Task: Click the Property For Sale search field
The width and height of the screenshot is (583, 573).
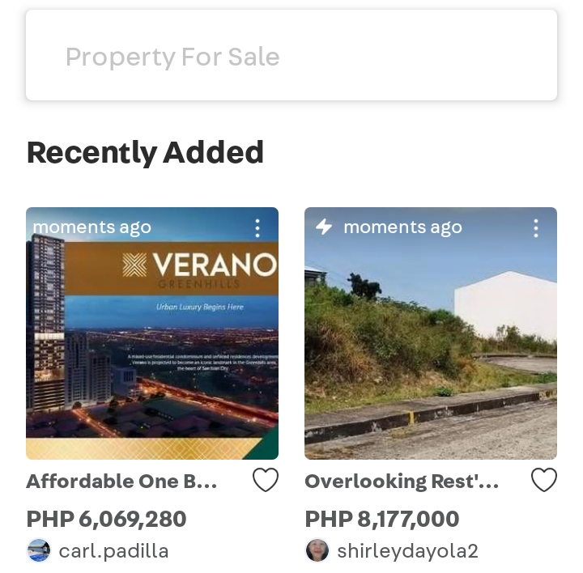Action: [291, 55]
